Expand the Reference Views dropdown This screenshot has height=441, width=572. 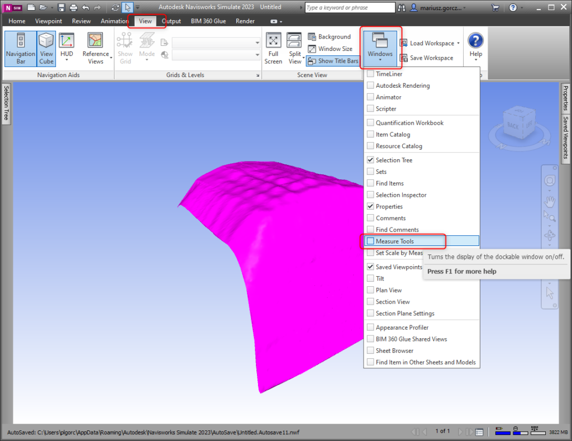(x=96, y=48)
